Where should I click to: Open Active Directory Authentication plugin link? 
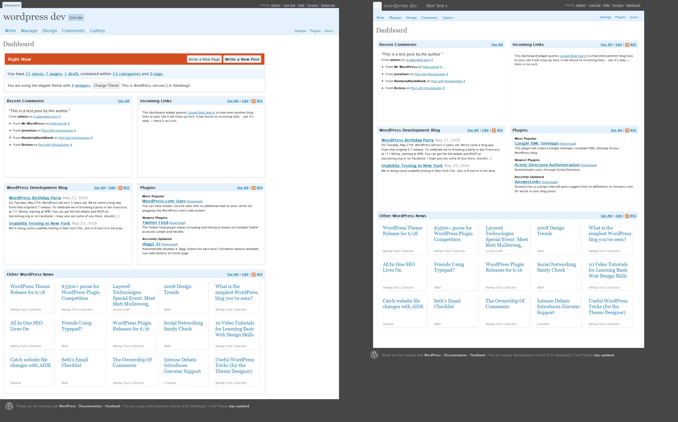pyautogui.click(x=547, y=165)
